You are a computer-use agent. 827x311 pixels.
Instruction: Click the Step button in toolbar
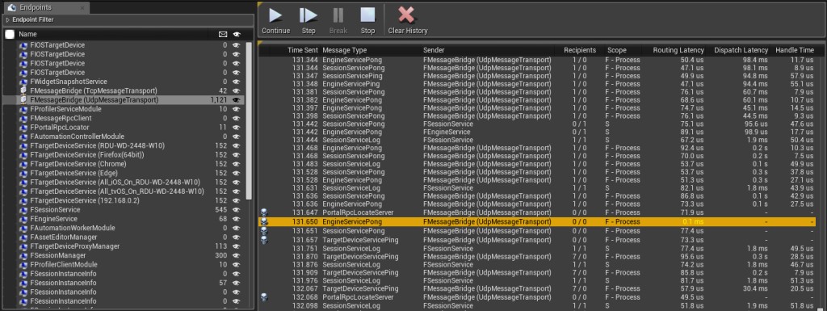(309, 20)
